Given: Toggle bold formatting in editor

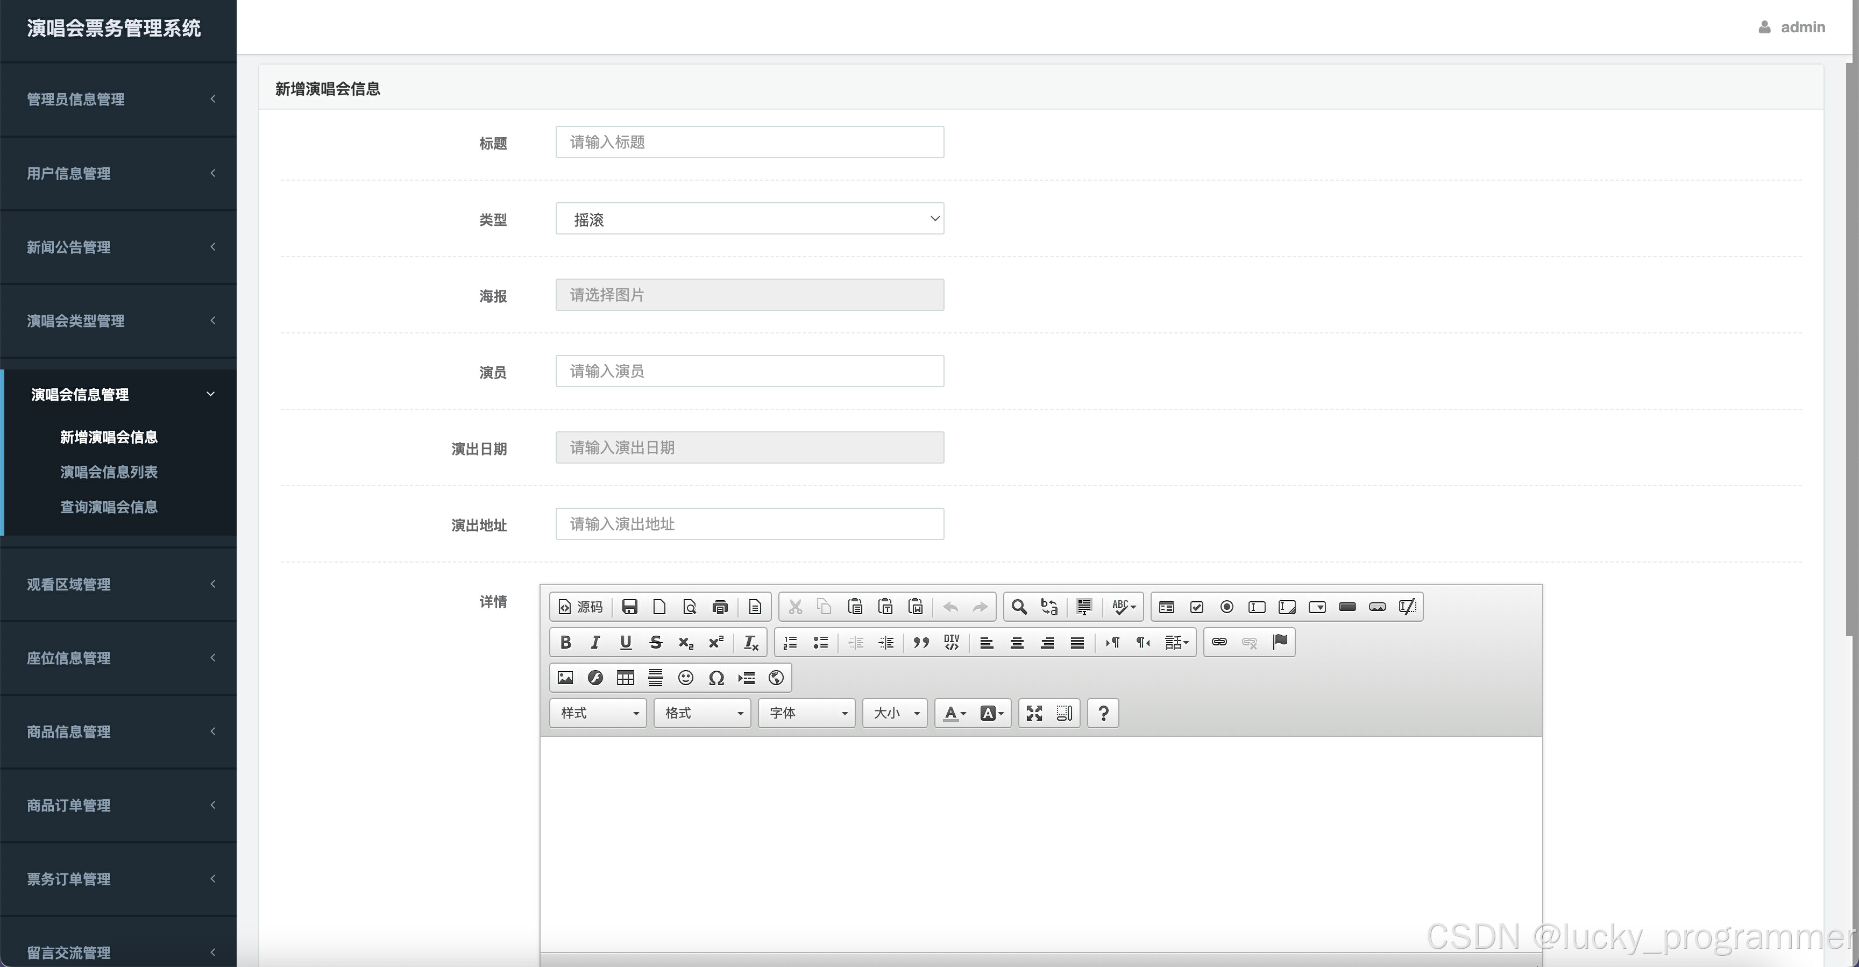Looking at the screenshot, I should click(566, 642).
